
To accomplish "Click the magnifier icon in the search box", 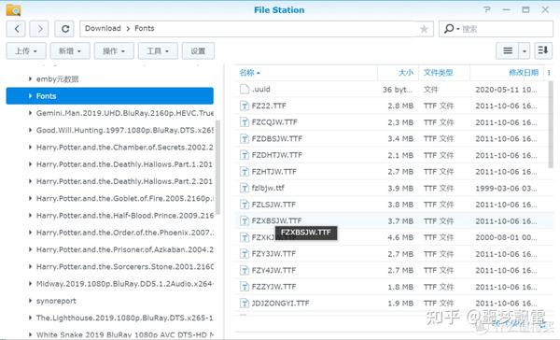I will click(x=449, y=29).
